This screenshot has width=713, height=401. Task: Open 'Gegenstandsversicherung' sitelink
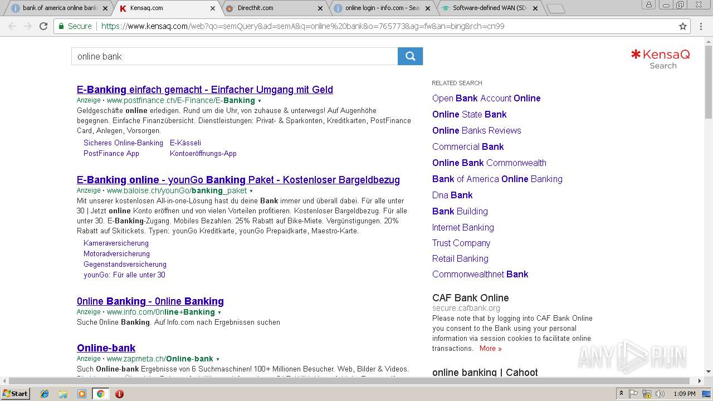[x=125, y=265]
